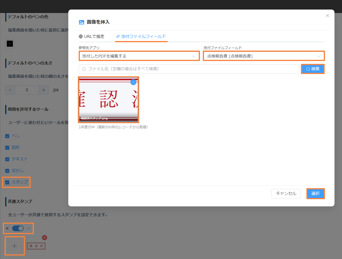The image size is (342, 259).
Task: Select the 確認済 stamp thumbnail in settings
Action: [36, 246]
